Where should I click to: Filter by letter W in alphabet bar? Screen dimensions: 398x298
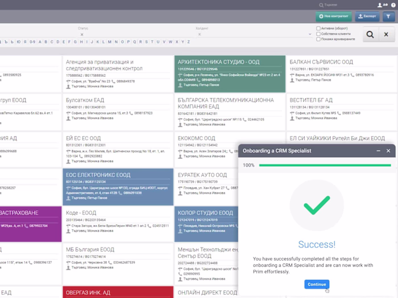[x=171, y=42]
